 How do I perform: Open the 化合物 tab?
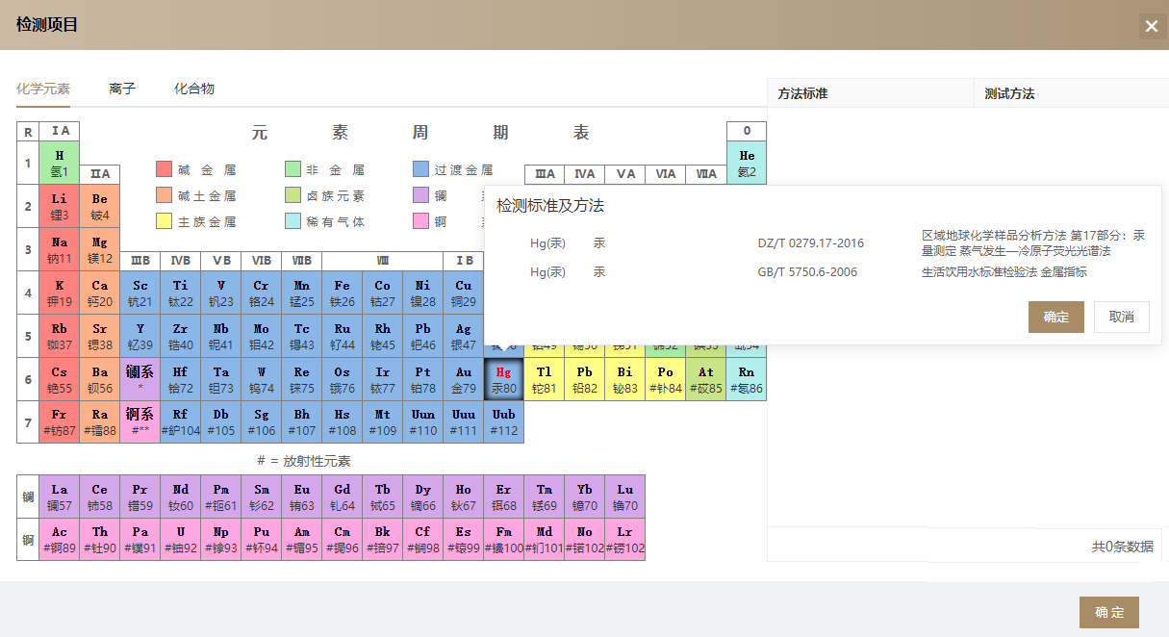tap(194, 89)
